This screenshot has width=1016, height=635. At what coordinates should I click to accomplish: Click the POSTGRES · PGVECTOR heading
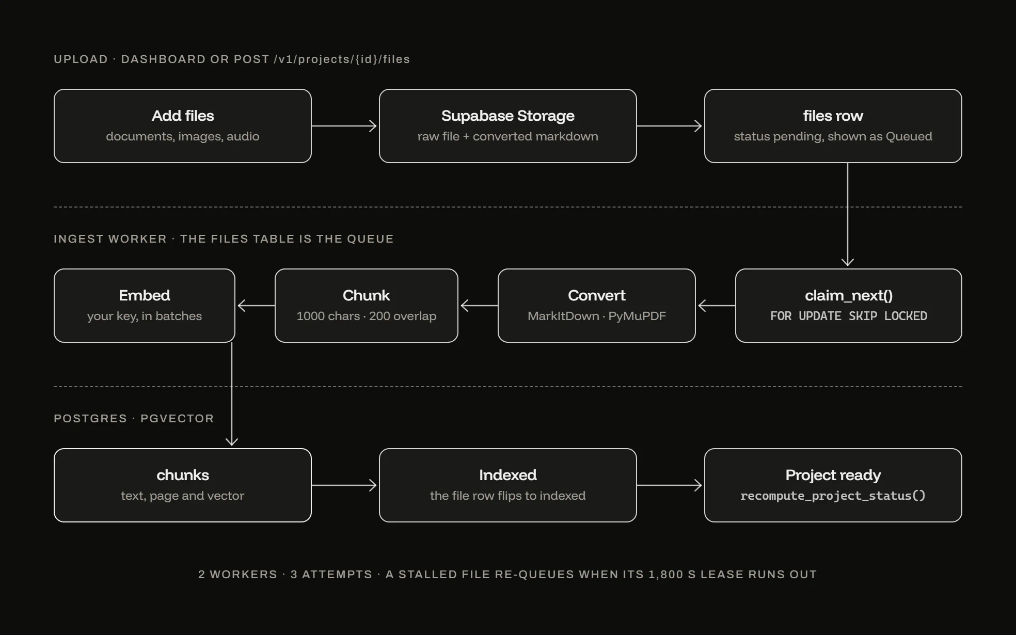134,419
